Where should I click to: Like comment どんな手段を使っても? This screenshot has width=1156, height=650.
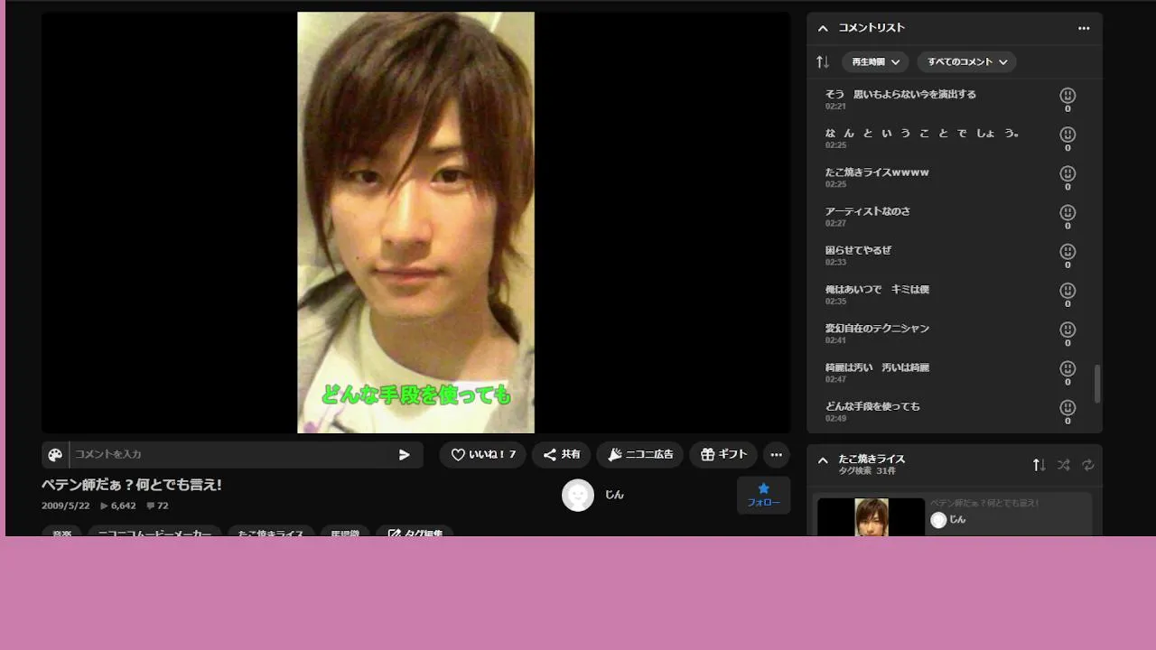1067,408
